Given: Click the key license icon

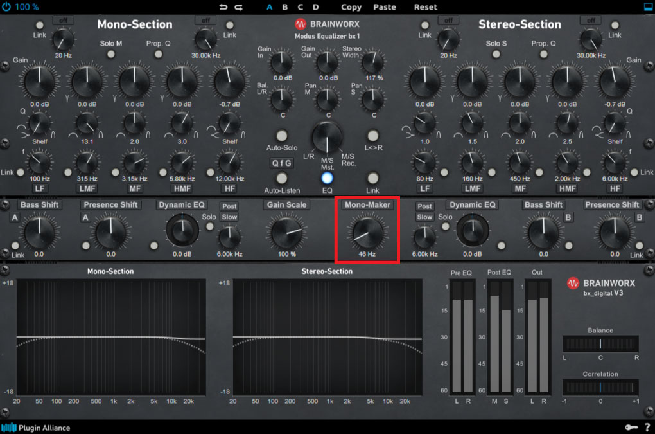Looking at the screenshot, I should [x=631, y=428].
